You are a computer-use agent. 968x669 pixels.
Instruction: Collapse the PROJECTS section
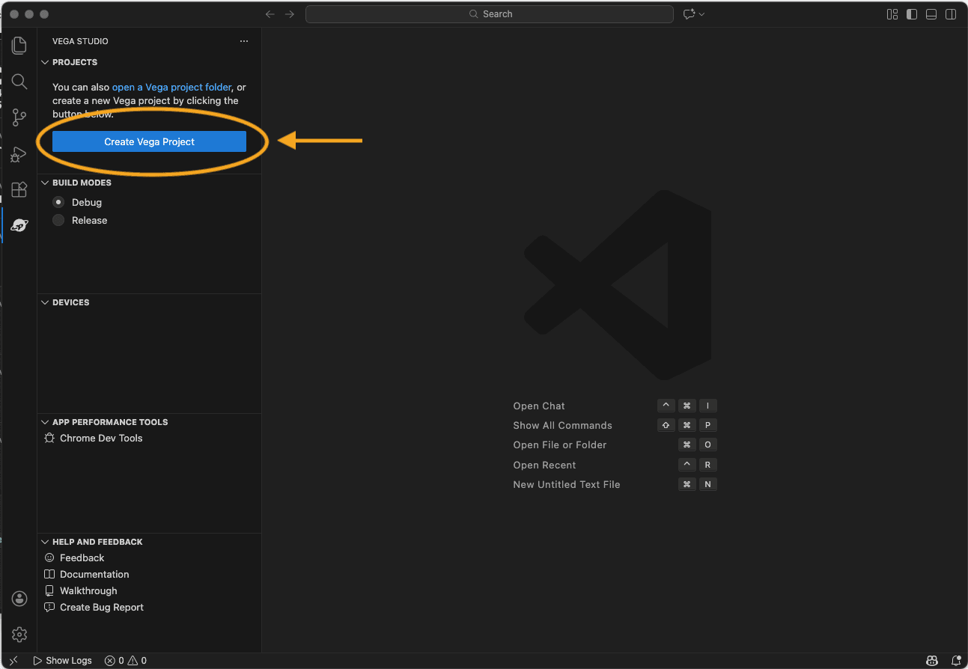45,62
